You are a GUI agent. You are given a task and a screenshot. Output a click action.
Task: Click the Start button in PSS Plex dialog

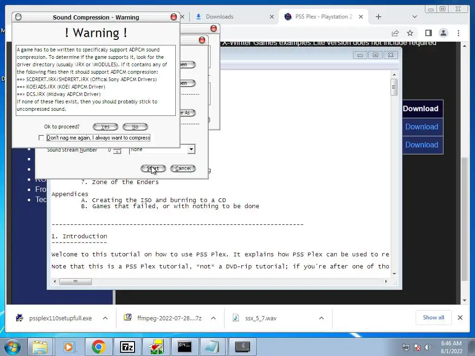coord(153,168)
